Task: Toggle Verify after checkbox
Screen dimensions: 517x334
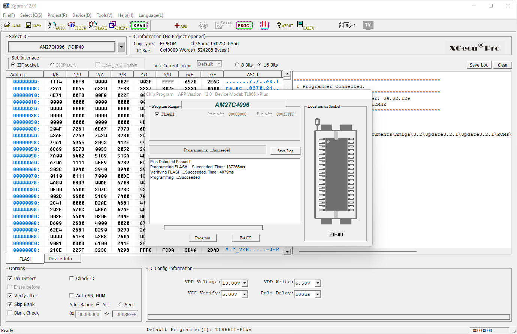Action: click(10, 295)
